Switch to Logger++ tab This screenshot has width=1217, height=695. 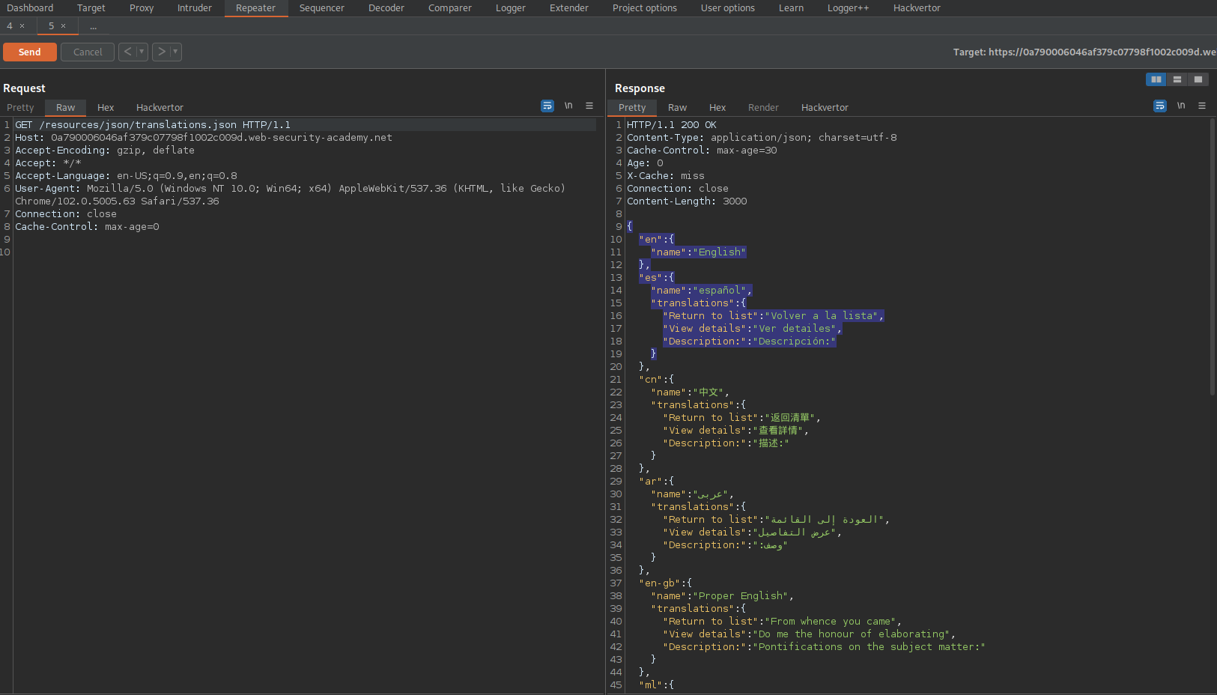tap(849, 8)
